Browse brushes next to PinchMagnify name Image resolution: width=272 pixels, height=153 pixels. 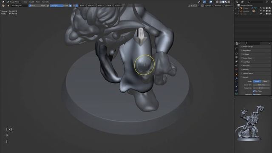[8, 6]
